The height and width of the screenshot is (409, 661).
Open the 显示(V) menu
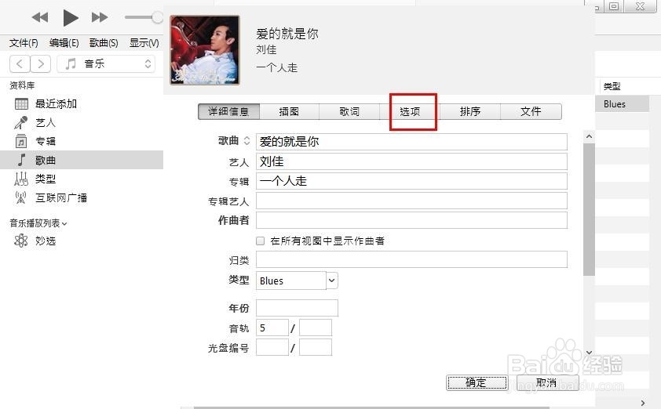click(144, 43)
